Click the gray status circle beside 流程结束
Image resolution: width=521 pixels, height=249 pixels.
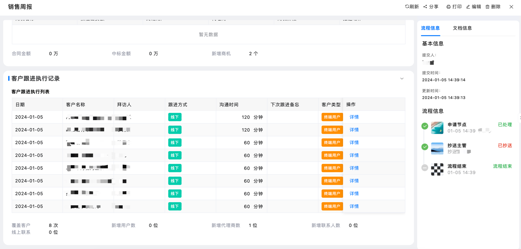tap(425, 168)
